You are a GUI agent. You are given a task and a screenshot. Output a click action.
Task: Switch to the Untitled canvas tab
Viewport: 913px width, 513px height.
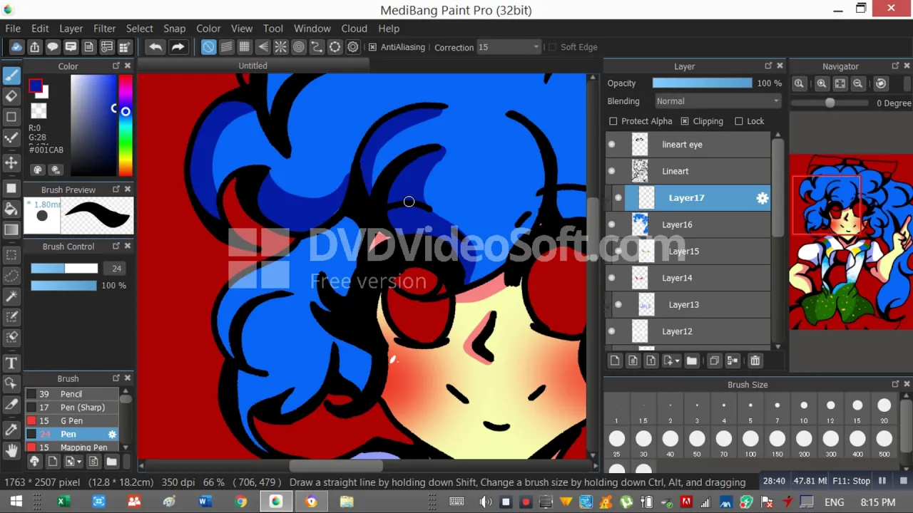point(253,66)
